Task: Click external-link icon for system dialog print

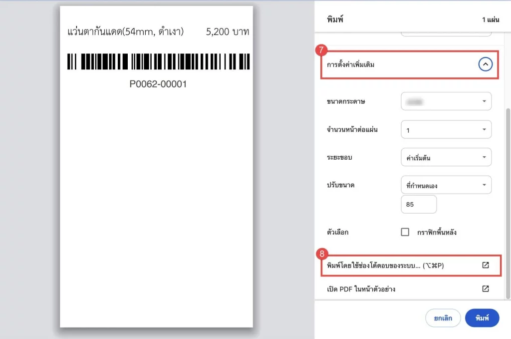Action: 486,265
